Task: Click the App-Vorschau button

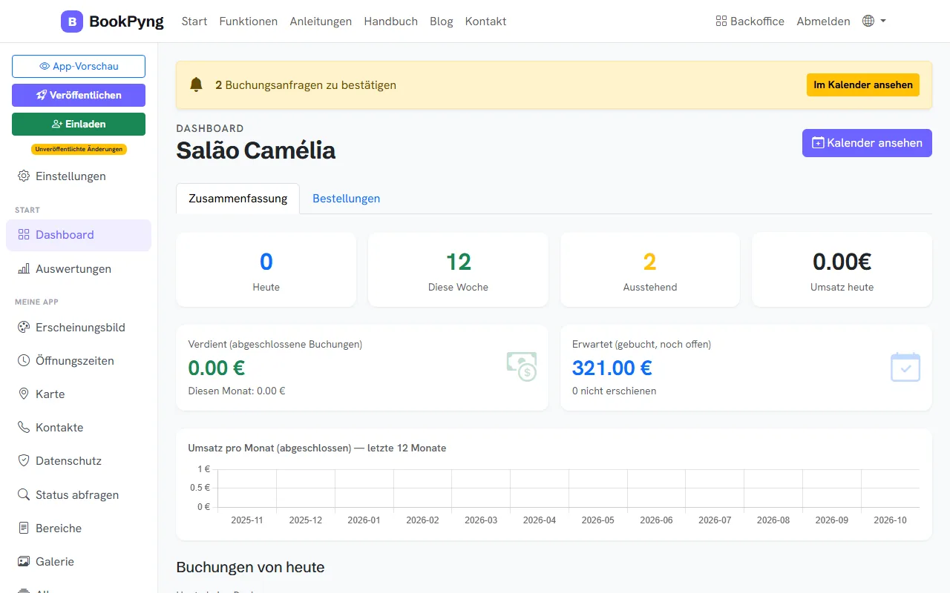Action: pyautogui.click(x=79, y=66)
